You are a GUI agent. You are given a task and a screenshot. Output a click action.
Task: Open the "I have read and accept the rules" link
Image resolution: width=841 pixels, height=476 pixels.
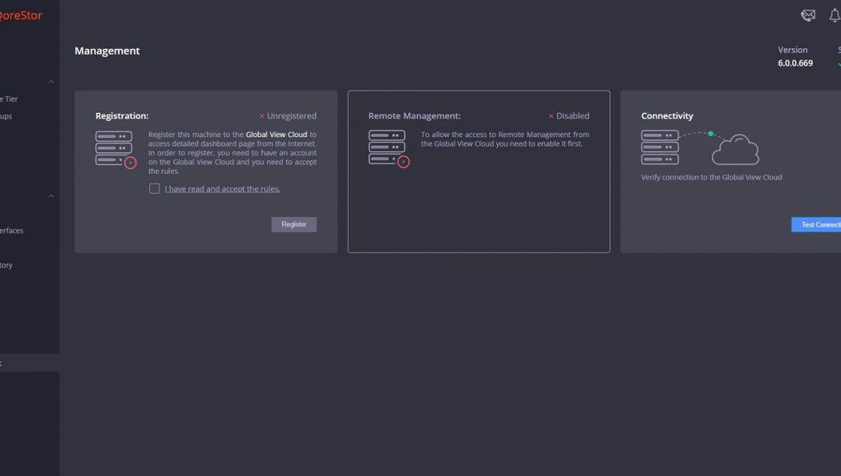222,189
